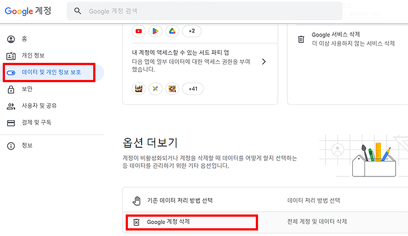Click the 보안 padlock icon
The height and width of the screenshot is (236, 408).
pyautogui.click(x=11, y=89)
